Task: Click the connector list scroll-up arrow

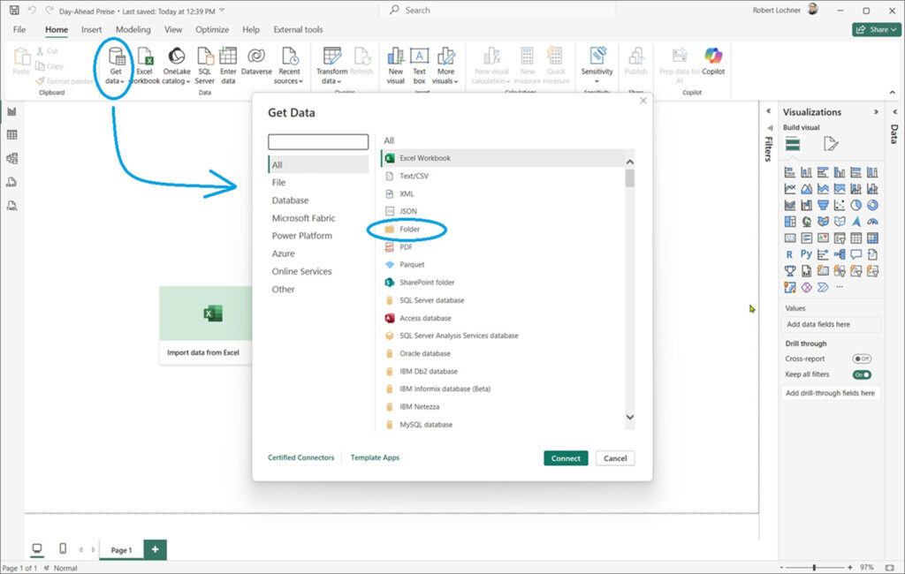Action: (x=629, y=162)
